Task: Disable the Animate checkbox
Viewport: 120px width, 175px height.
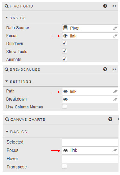Action: (64, 59)
